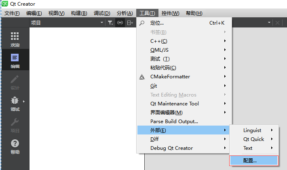Open Projects mode wrench icon
Screen dimensions: 287x170
pos(15,122)
